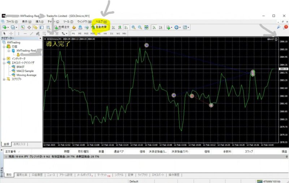Zoom out on the chart
The width and height of the screenshot is (289, 183).
tap(140, 27)
